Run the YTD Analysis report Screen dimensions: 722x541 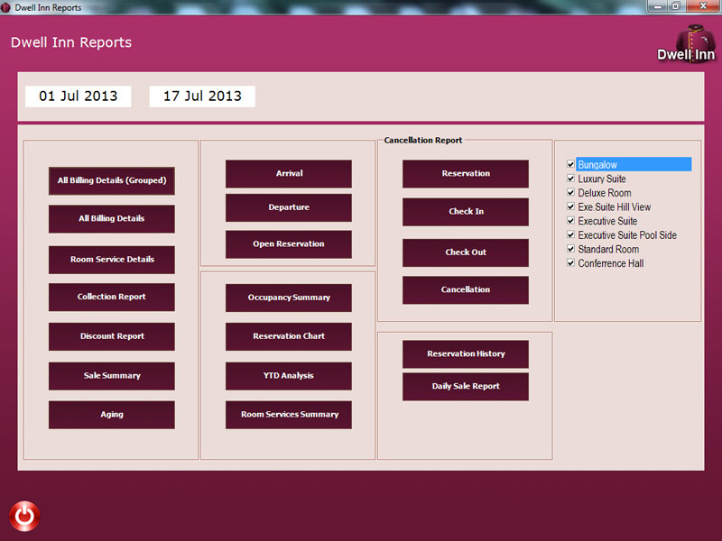289,376
